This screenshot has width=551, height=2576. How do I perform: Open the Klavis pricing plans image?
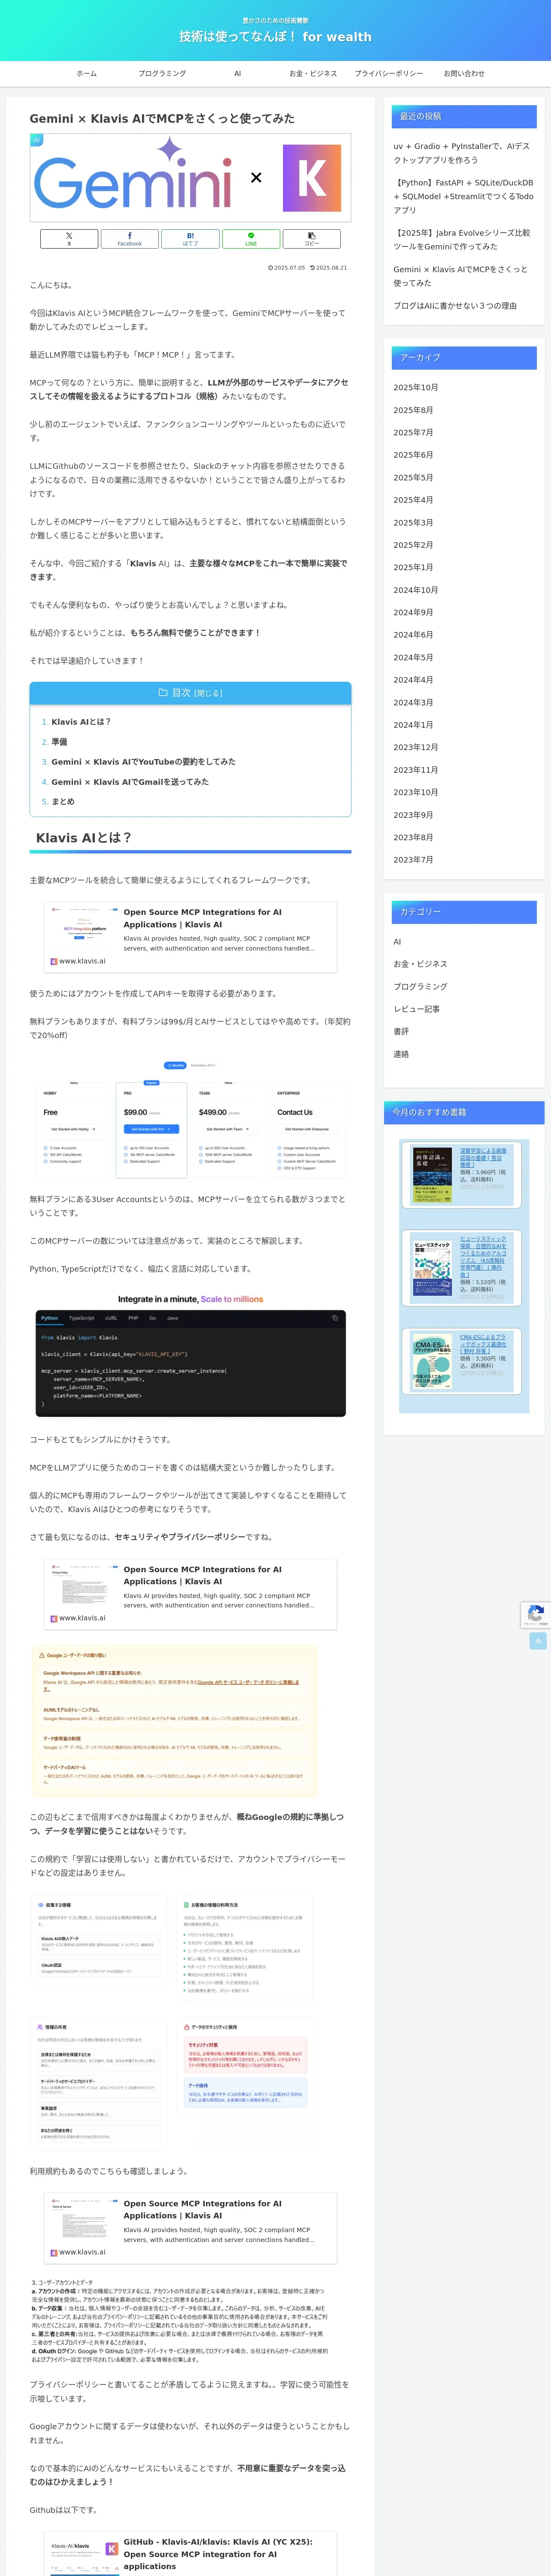click(x=190, y=1117)
